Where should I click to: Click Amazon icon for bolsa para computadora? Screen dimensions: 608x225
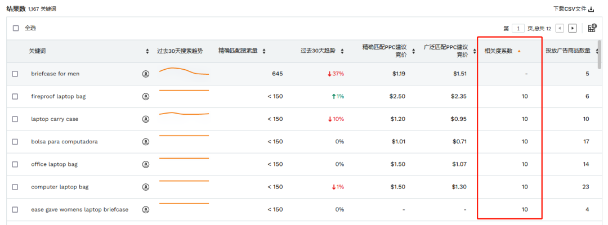(146, 142)
